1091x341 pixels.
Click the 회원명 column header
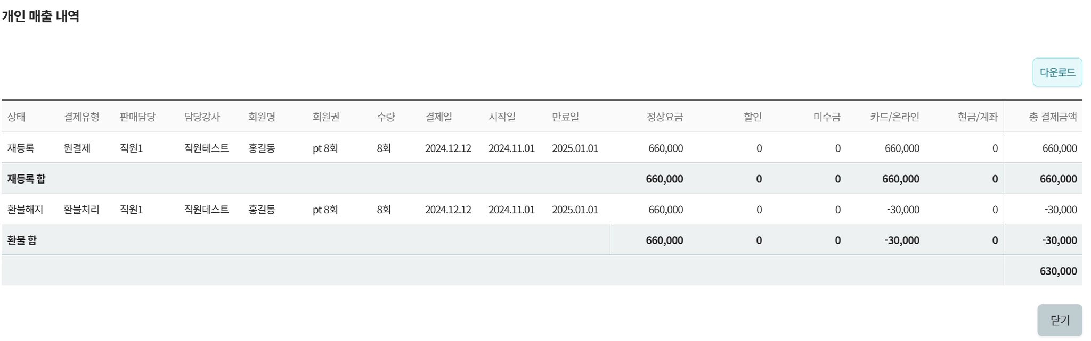pos(262,117)
